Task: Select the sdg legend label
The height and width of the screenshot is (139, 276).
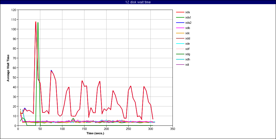Action: pyautogui.click(x=187, y=54)
